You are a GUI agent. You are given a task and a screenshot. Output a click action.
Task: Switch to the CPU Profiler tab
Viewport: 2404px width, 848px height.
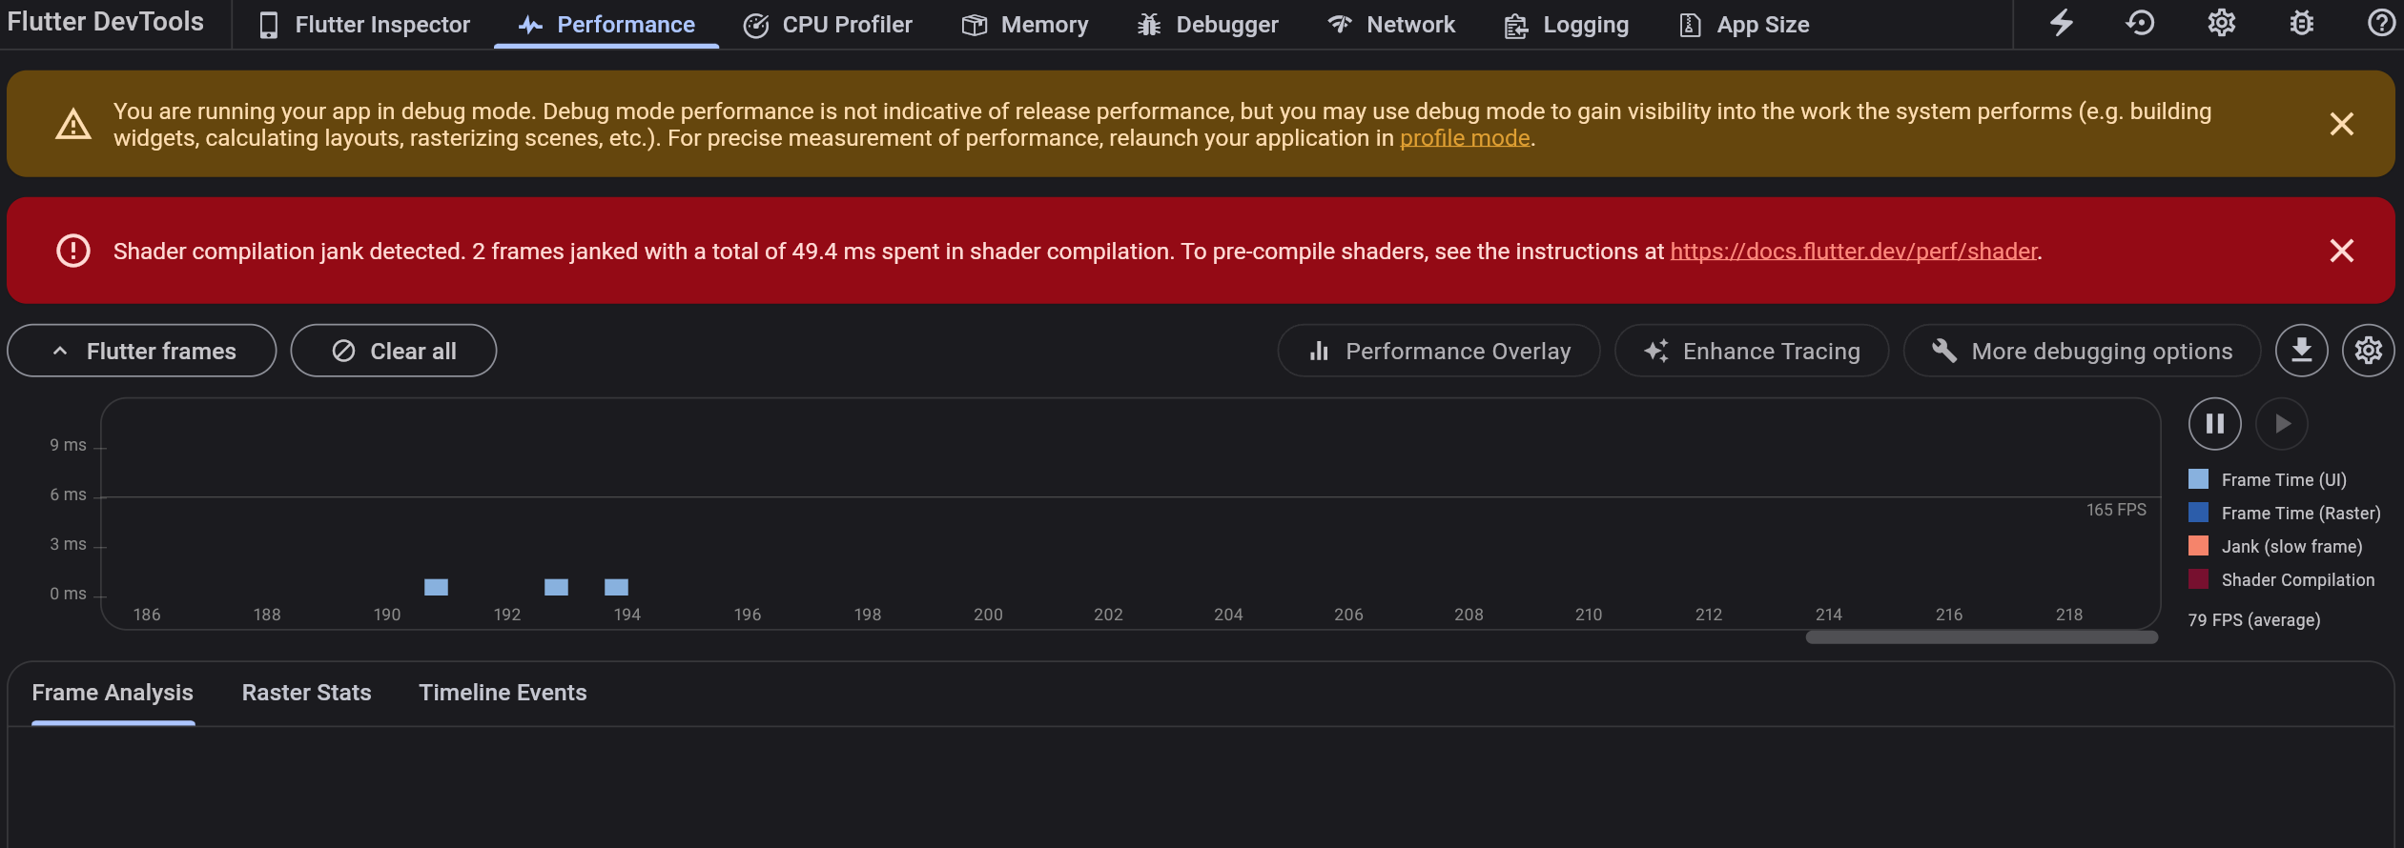(x=828, y=25)
